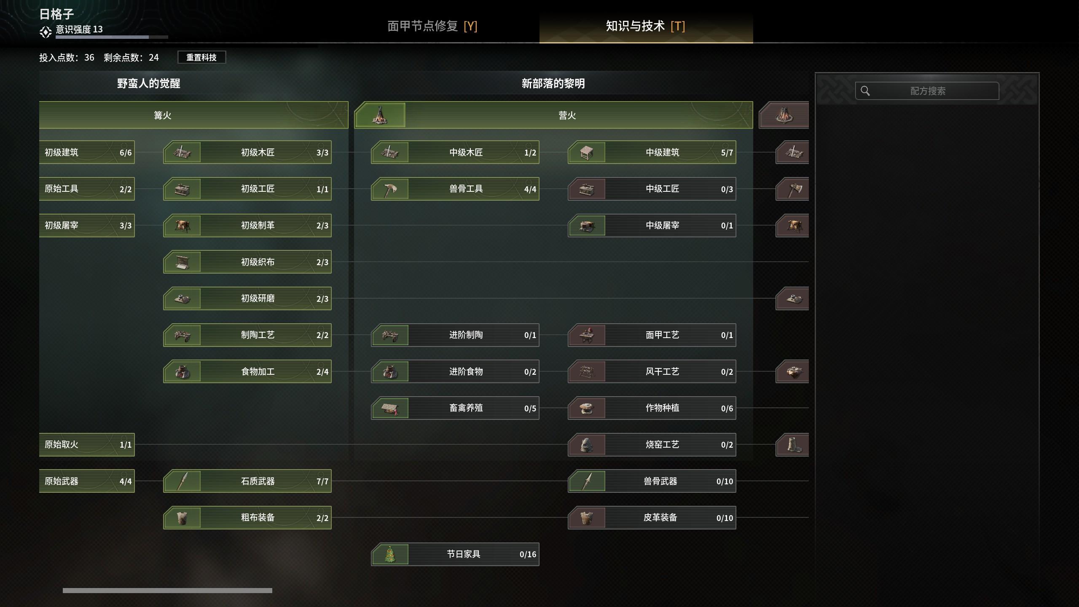Select the 畜禽养殖 animal pen icon
Image resolution: width=1079 pixels, height=607 pixels.
(390, 408)
